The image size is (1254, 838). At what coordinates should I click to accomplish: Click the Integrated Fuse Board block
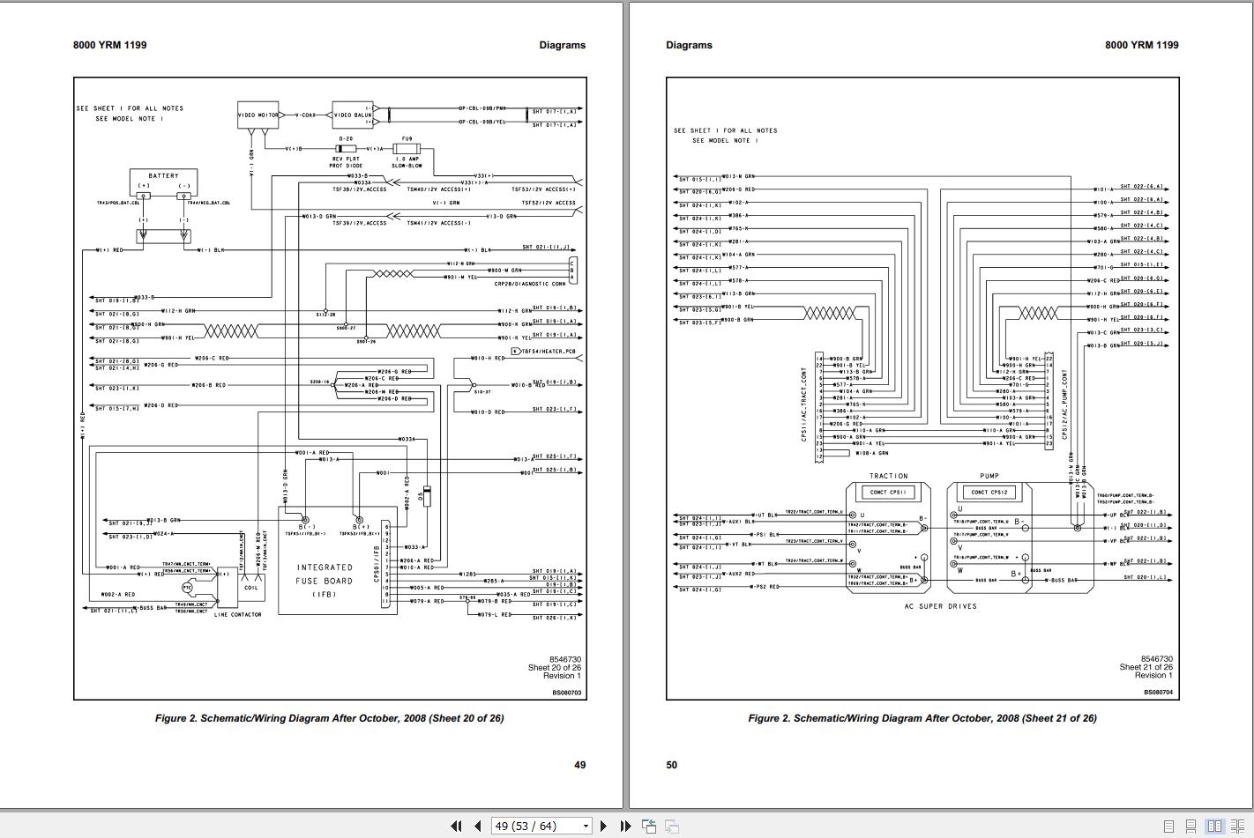pyautogui.click(x=325, y=581)
